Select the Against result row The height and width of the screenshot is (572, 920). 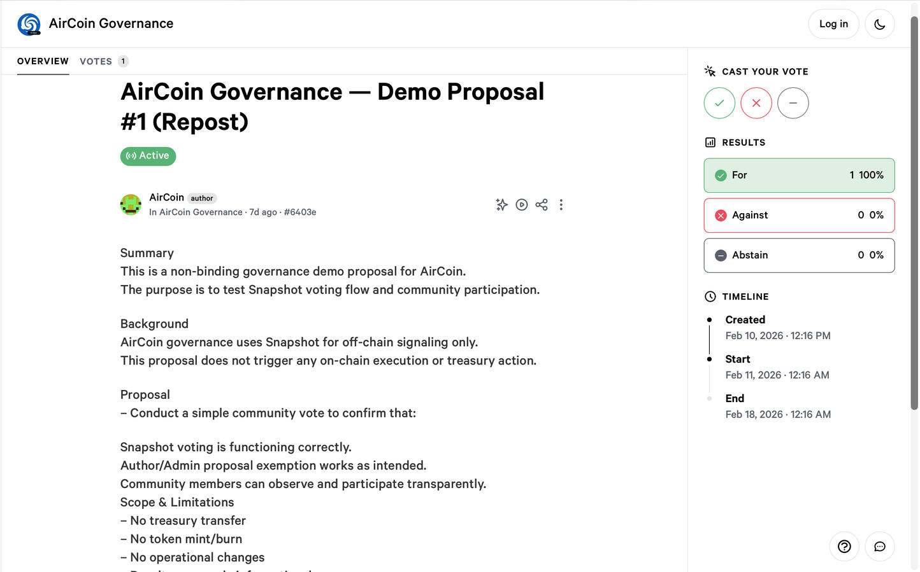tap(799, 216)
